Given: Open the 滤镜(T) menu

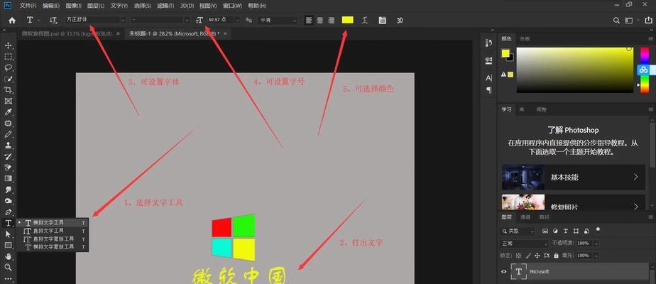Looking at the screenshot, I should 165,6.
